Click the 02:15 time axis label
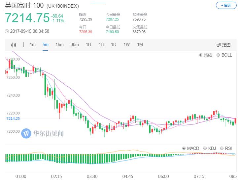This screenshot has height=181, width=239. coord(56,176)
